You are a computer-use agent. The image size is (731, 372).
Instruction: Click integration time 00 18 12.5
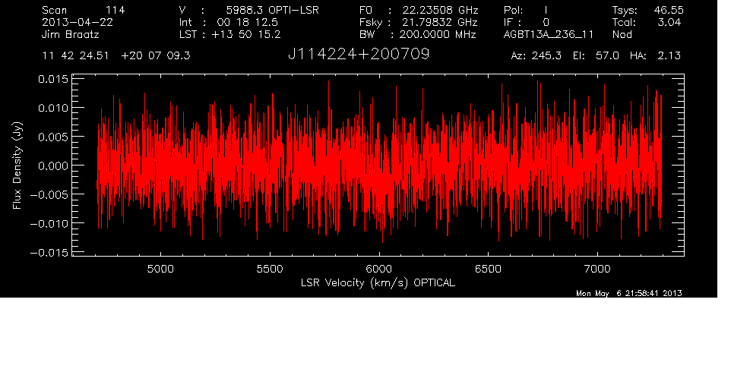click(247, 22)
